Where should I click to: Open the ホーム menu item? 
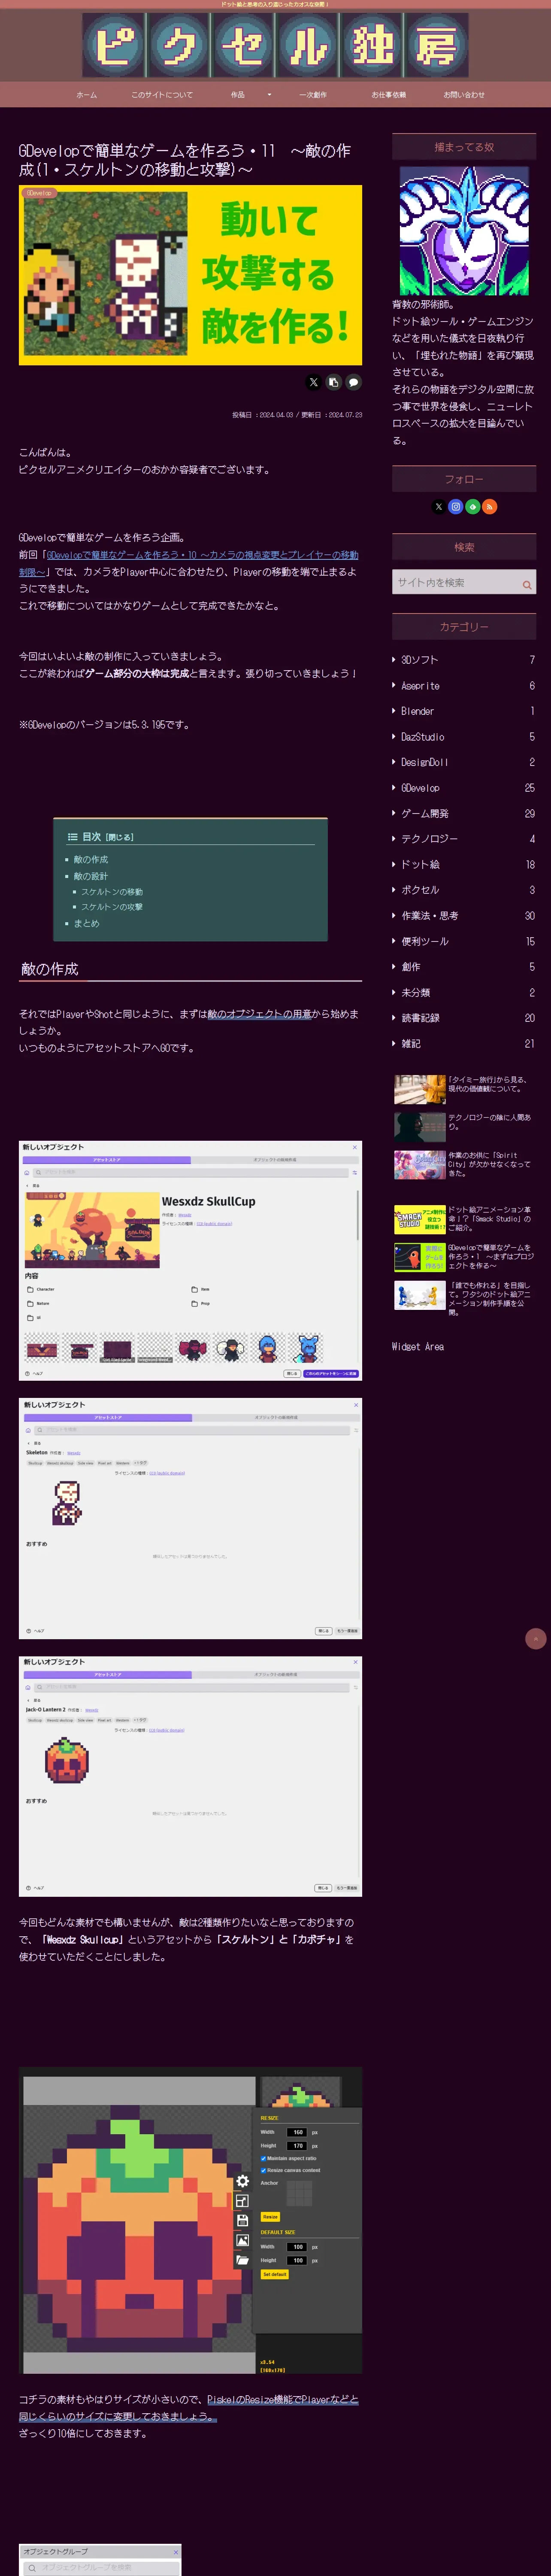point(87,95)
